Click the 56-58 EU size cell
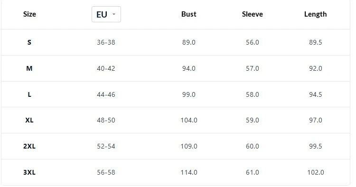This screenshot has width=356, height=187. click(106, 172)
